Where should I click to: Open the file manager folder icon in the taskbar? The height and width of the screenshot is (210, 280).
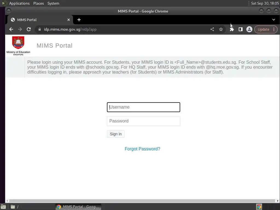tap(13, 207)
